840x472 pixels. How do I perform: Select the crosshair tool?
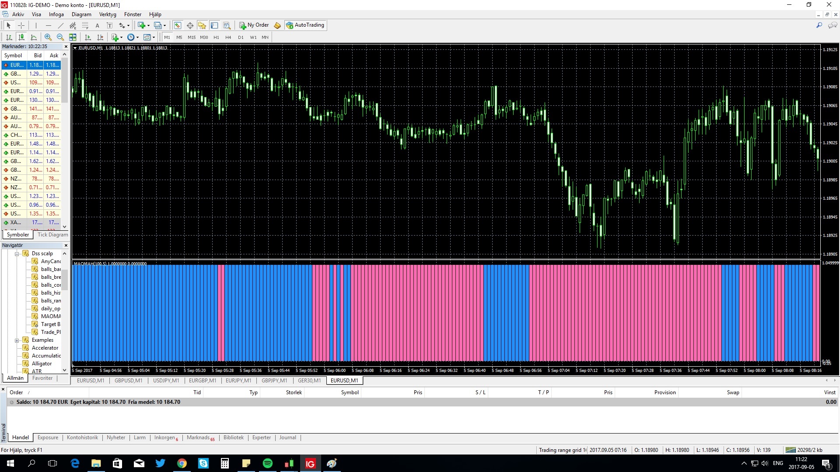coord(21,25)
